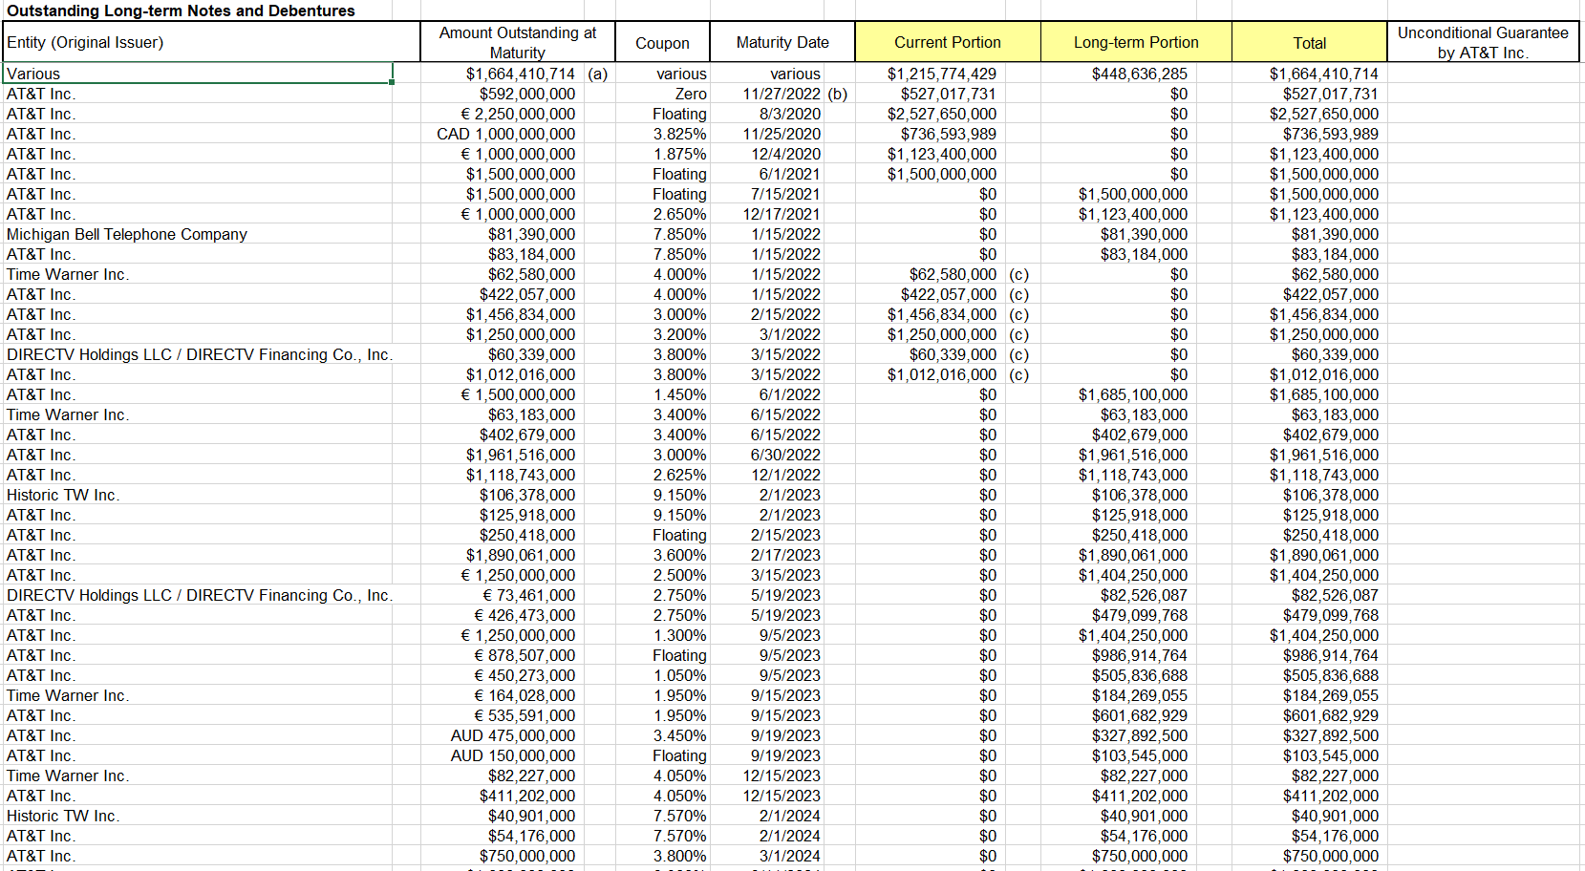Select maturity date '2/17/2023'

[767, 555]
